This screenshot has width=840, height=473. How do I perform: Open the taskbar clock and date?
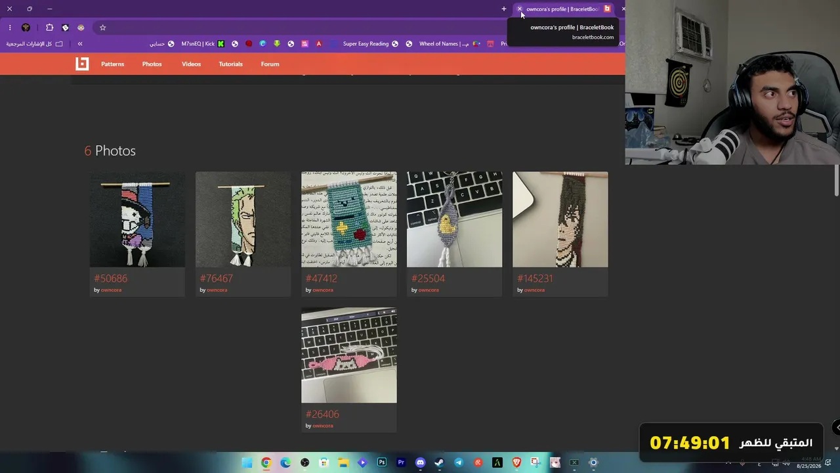pos(808,462)
